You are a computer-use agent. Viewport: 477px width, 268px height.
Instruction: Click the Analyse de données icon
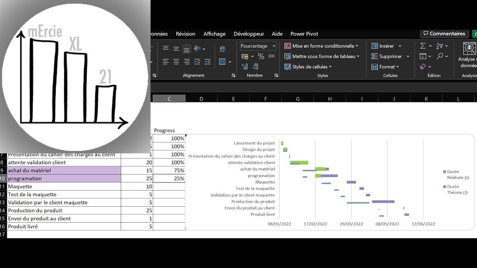(x=469, y=48)
